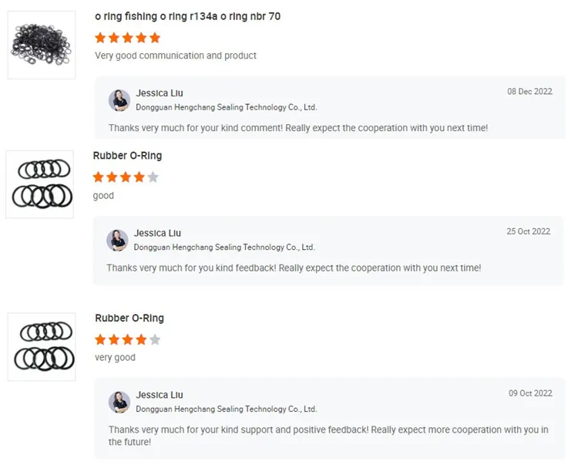The width and height of the screenshot is (578, 465).
Task: Click Jessica Liu name in 25 Oct 2022 reply
Action: pos(157,233)
